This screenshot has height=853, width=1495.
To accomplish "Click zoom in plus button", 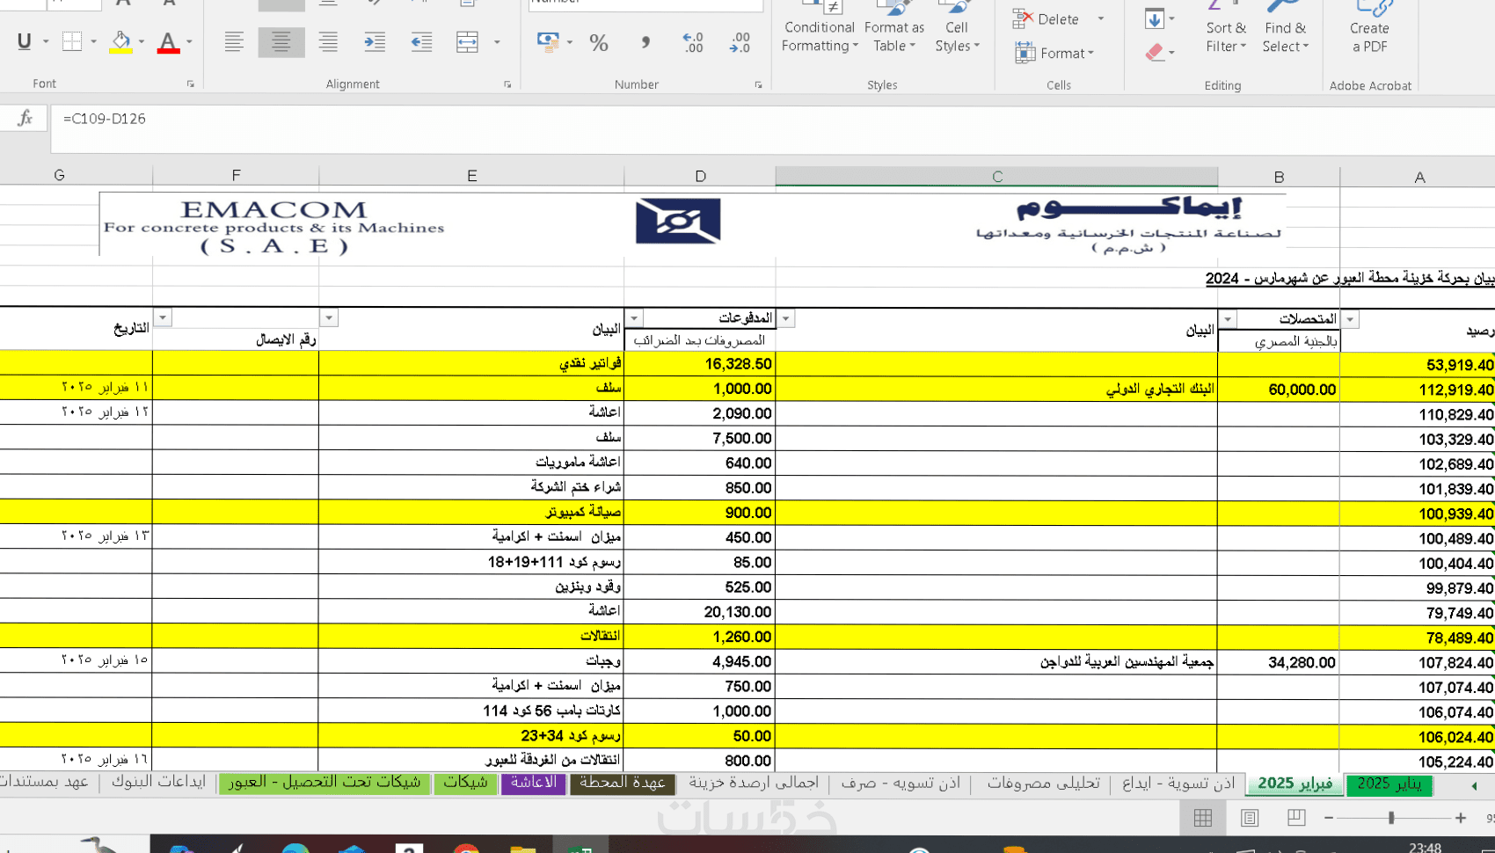I will click(1461, 818).
